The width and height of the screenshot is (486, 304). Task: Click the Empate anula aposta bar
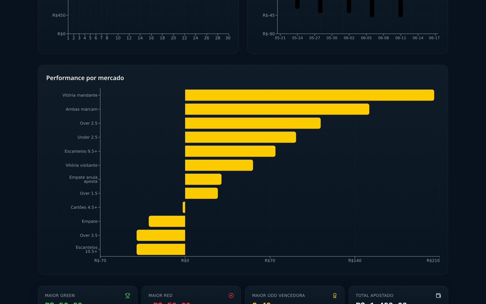[203, 179]
